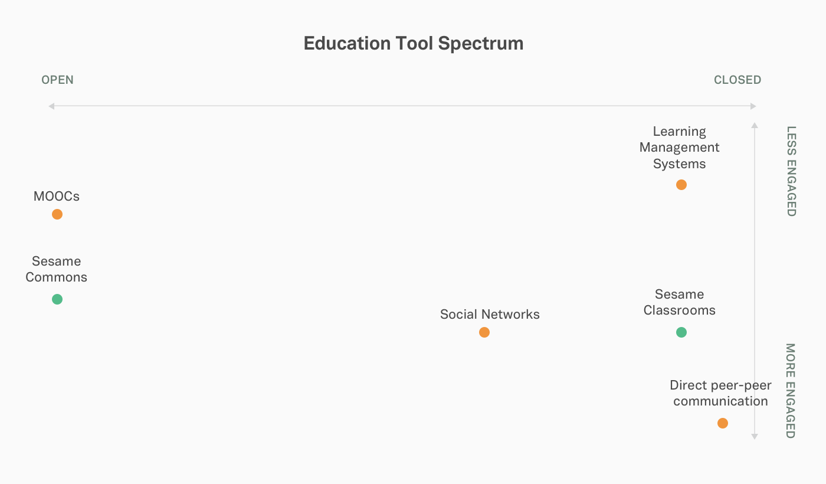The height and width of the screenshot is (484, 826).
Task: Click the MORE ENGAGED vertical label
Action: point(792,391)
